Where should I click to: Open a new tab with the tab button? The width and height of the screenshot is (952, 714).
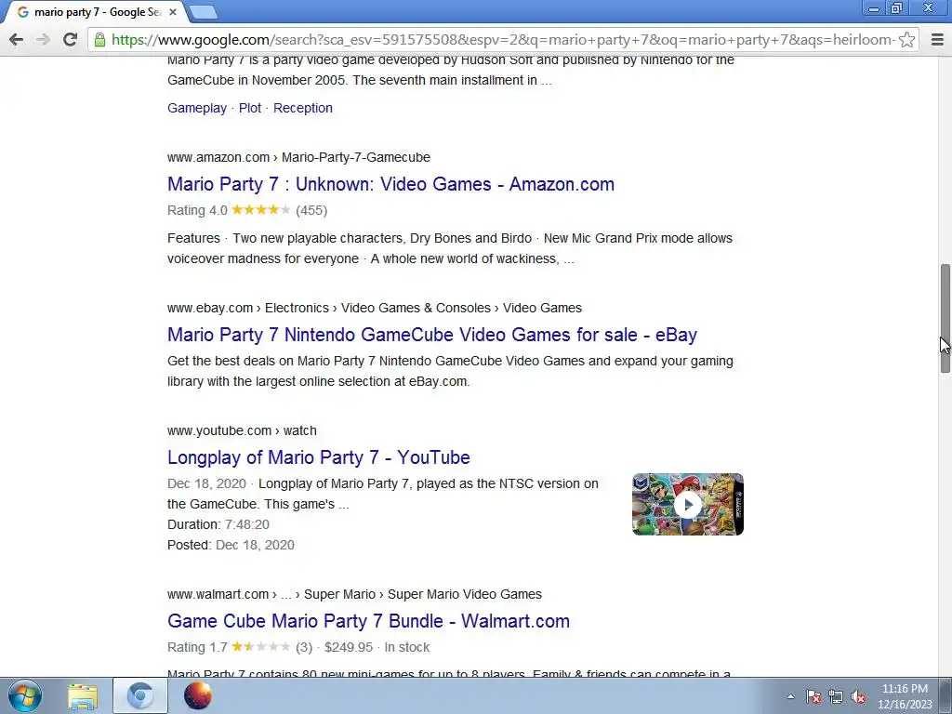(x=204, y=12)
